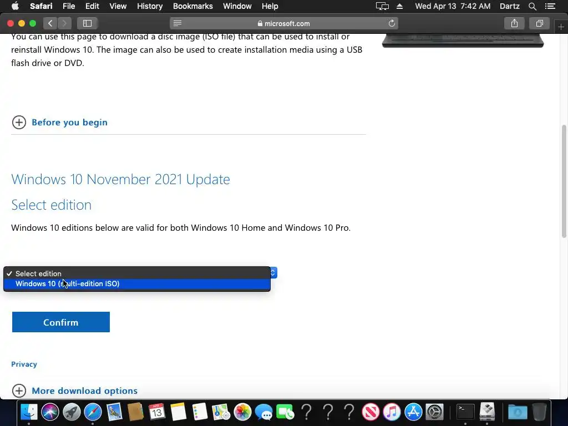Open the Trash in the dock
This screenshot has height=426, width=568.
pyautogui.click(x=539, y=412)
